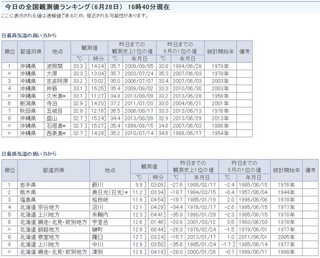Image resolution: width=320 pixels, height=258 pixels.
Task: Select the 宇登呂 location name
Action: click(100, 222)
